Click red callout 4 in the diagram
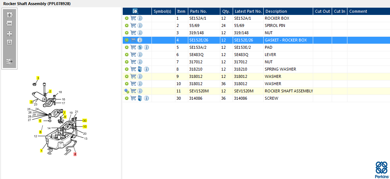390x179 pixels. tap(75, 154)
